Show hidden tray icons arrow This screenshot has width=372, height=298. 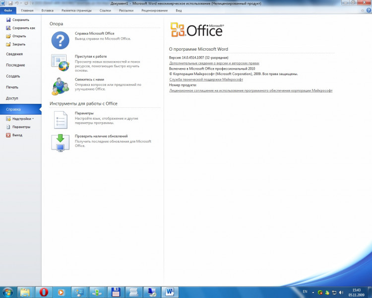pyautogui.click(x=313, y=293)
